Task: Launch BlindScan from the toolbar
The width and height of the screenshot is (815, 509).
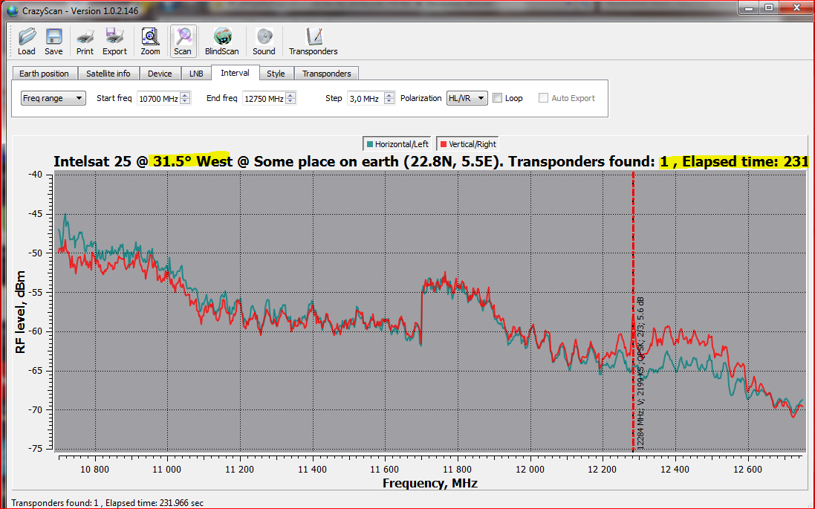Action: pyautogui.click(x=221, y=41)
